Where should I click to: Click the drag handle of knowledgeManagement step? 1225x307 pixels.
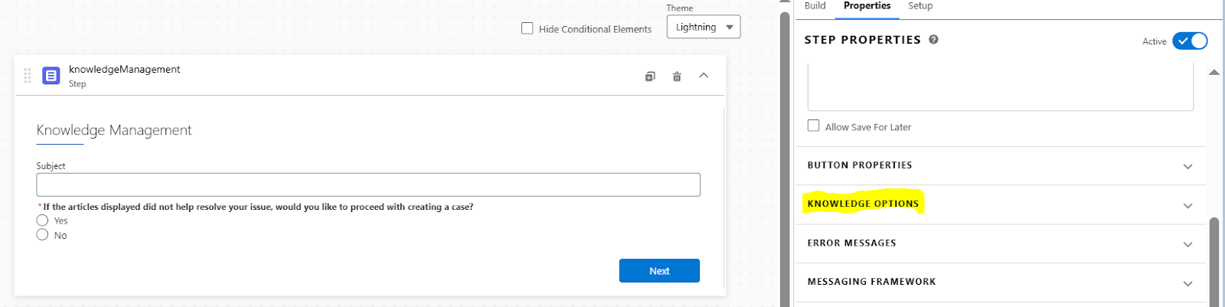point(28,76)
